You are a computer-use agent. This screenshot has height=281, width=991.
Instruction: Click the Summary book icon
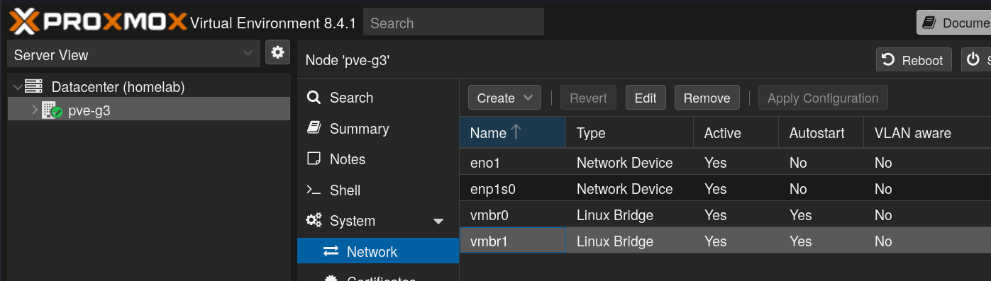point(314,128)
